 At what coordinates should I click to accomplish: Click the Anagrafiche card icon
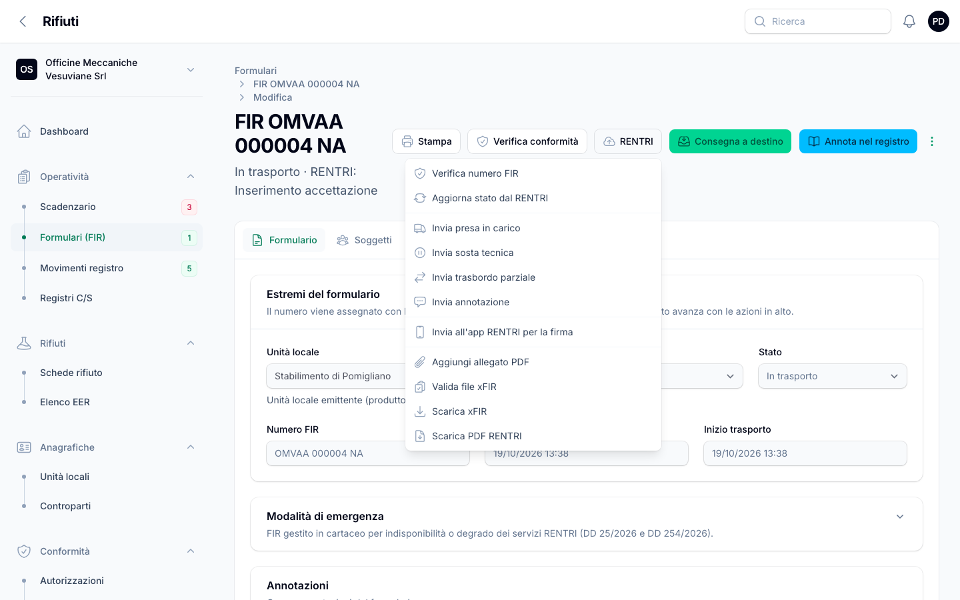[24, 447]
